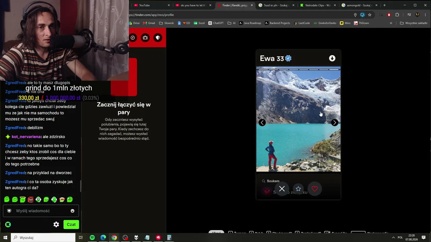Open the ThDown bookmark
Image resolution: width=431 pixels, height=242 pixels.
click(x=362, y=23)
